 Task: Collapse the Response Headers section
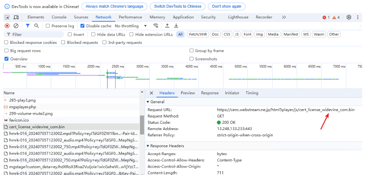(148, 146)
